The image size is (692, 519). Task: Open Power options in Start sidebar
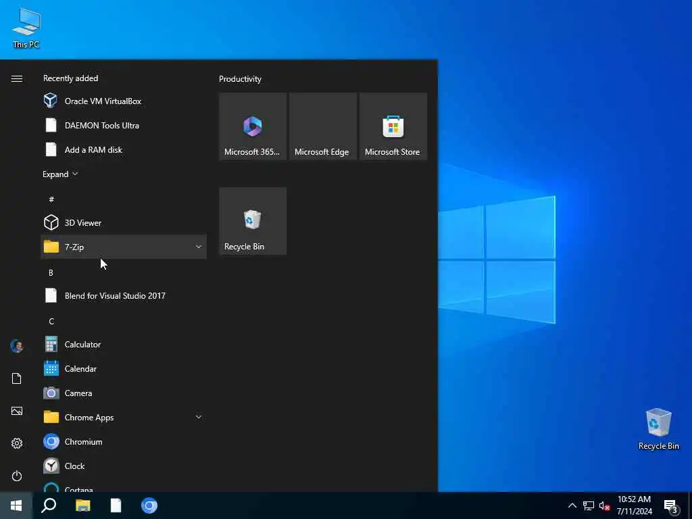click(17, 476)
